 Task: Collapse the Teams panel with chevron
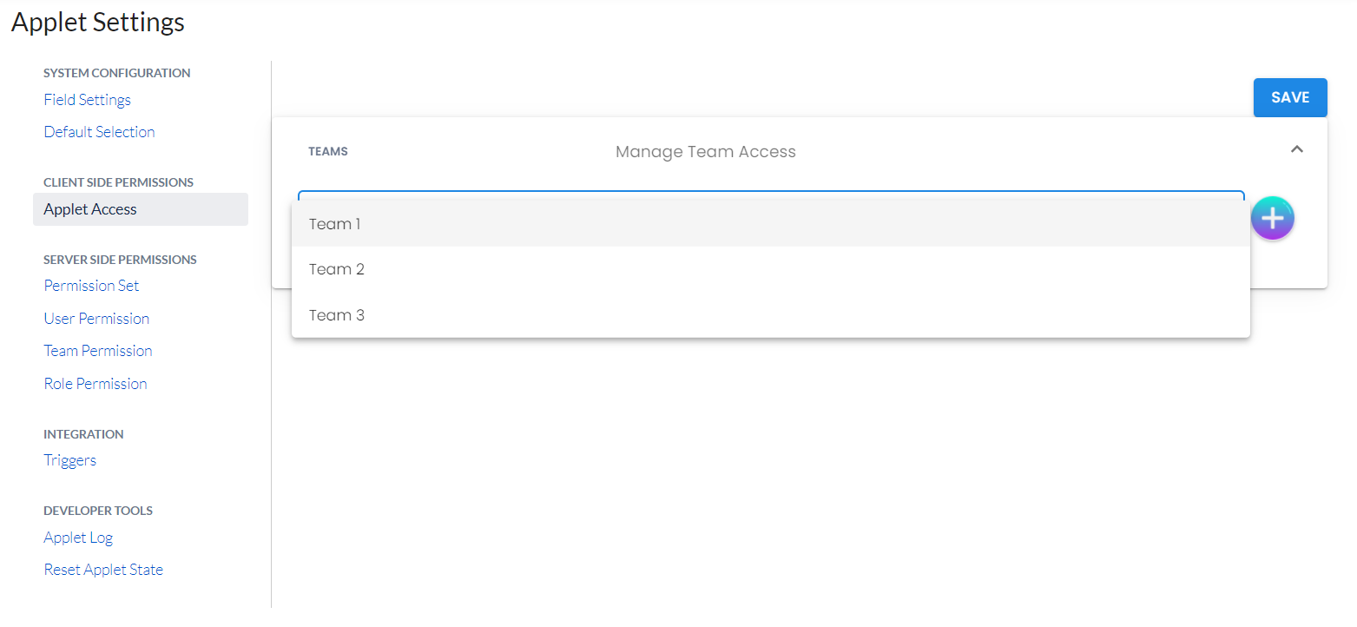(x=1296, y=149)
